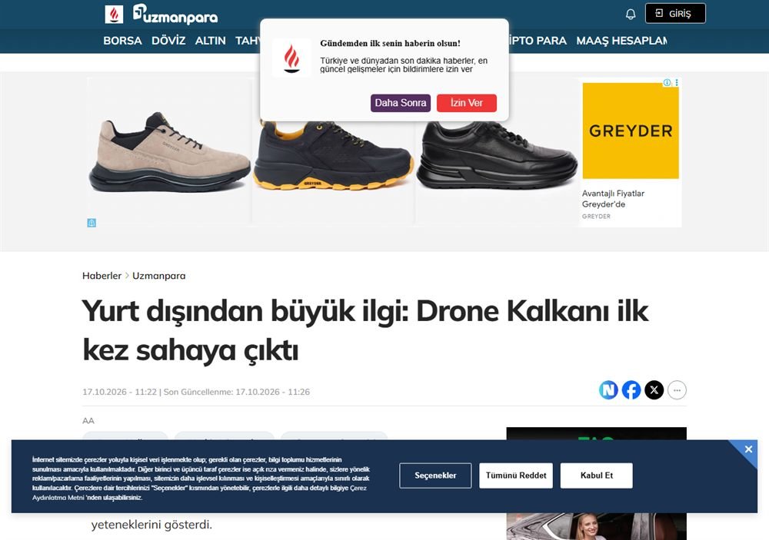
Task: Click the ad info icon above GREYDER
Action: [x=667, y=83]
